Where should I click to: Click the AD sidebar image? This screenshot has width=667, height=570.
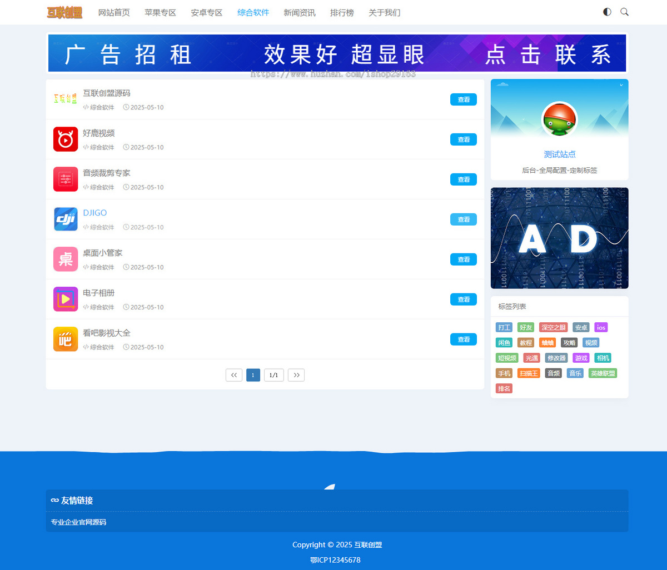point(560,238)
